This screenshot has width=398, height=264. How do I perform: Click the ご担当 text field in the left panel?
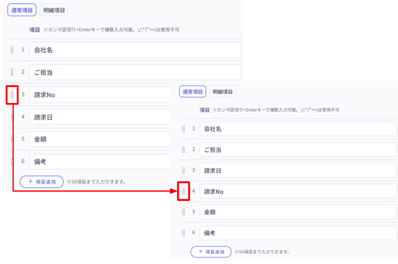click(134, 72)
